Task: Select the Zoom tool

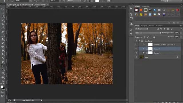Action: pos(3,81)
